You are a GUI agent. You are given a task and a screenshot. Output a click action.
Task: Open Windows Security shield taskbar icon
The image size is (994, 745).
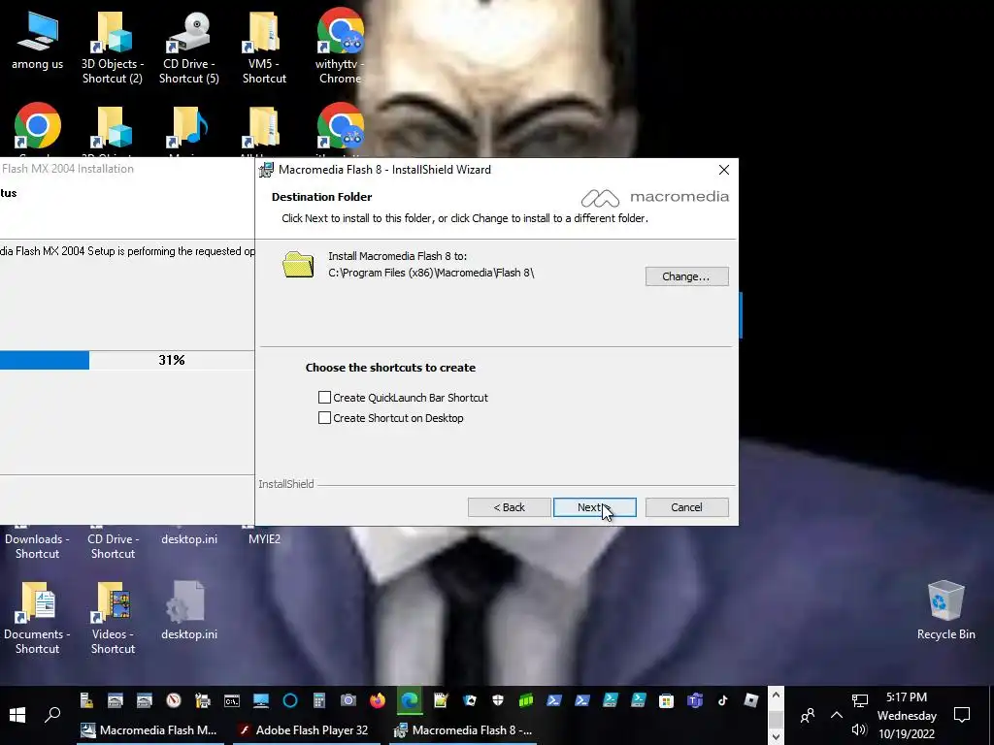tap(498, 700)
